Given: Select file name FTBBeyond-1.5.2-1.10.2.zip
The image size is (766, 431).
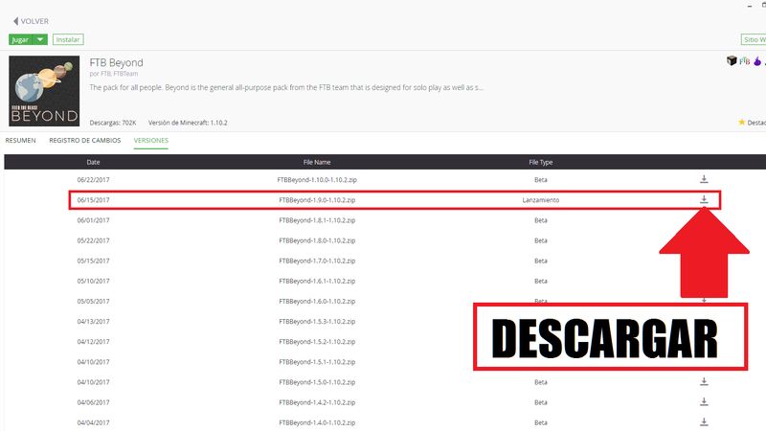Looking at the screenshot, I should click(x=317, y=342).
